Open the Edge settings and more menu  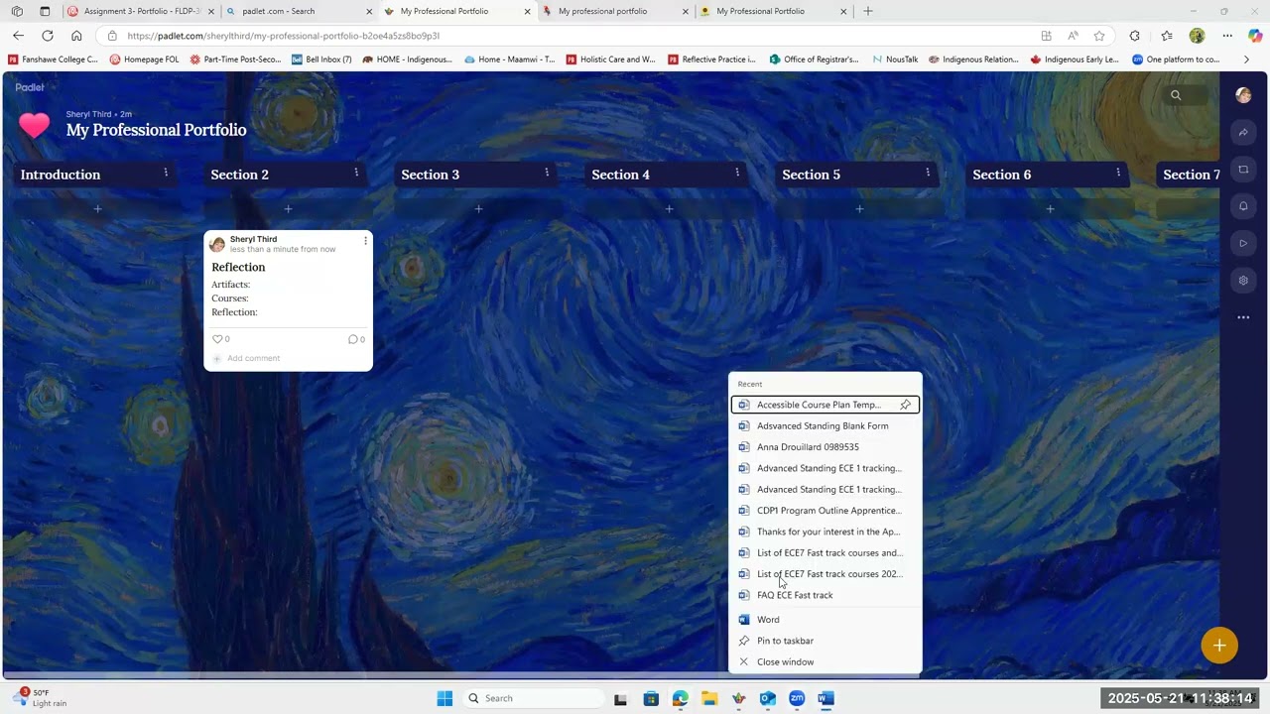pos(1227,36)
